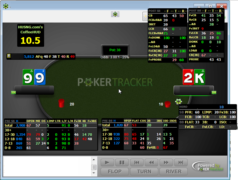Click the HUSNG.com's CoffeeHUD title
This screenshot has height=180, width=238.
click(x=31, y=30)
